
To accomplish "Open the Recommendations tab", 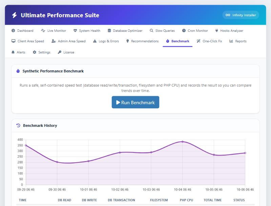I will point(142,41).
